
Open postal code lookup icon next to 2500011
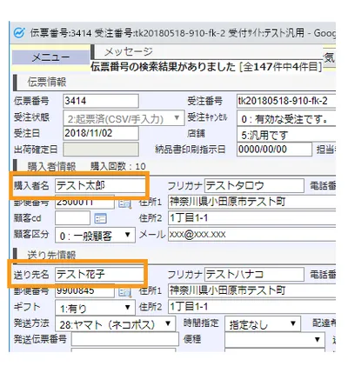coord(125,203)
